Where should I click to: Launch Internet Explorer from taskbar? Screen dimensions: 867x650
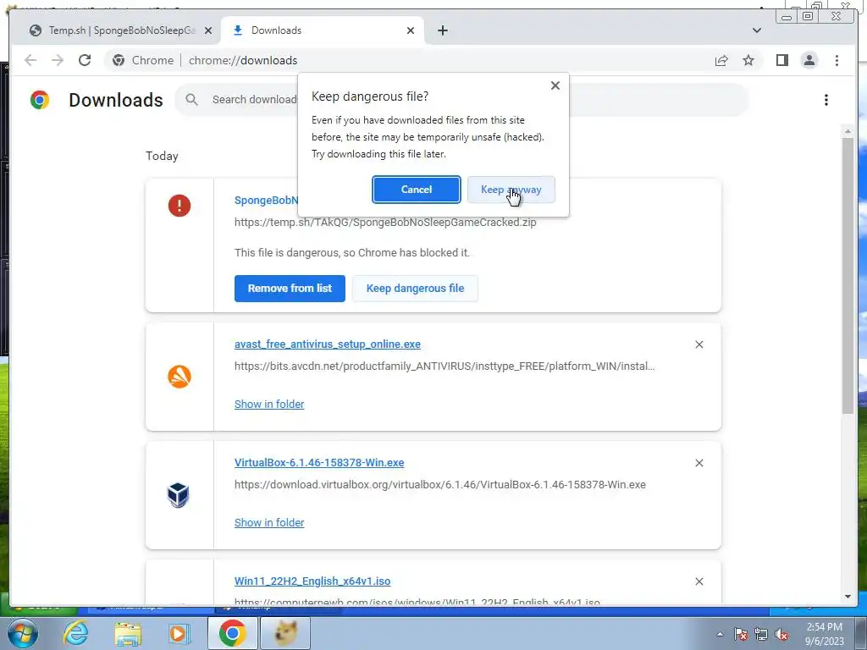[75, 633]
